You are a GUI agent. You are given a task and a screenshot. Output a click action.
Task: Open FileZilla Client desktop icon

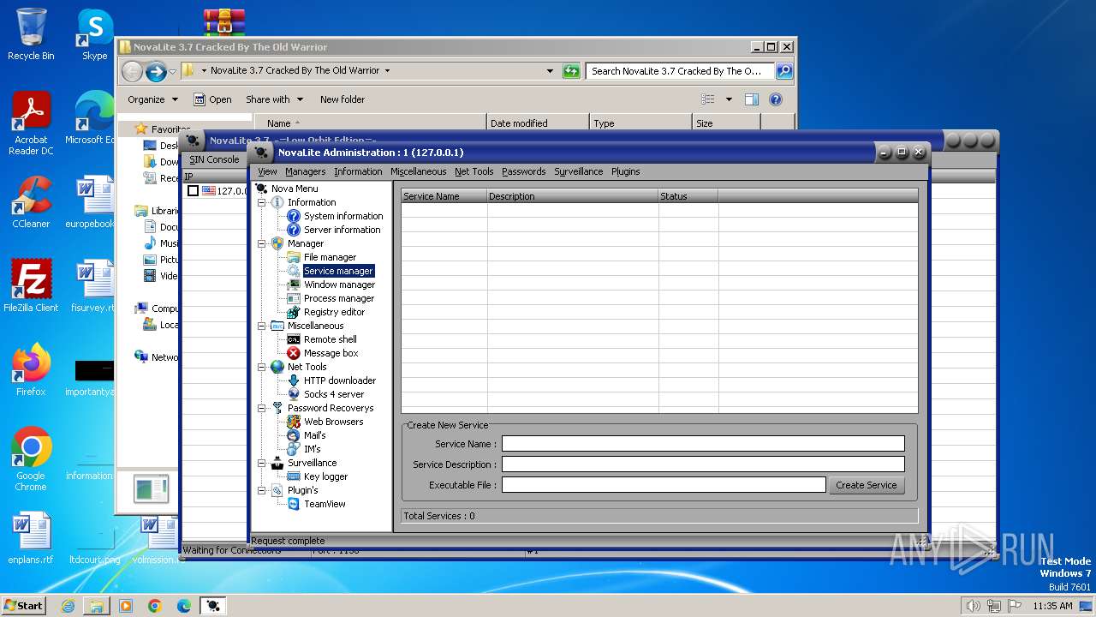(x=31, y=285)
